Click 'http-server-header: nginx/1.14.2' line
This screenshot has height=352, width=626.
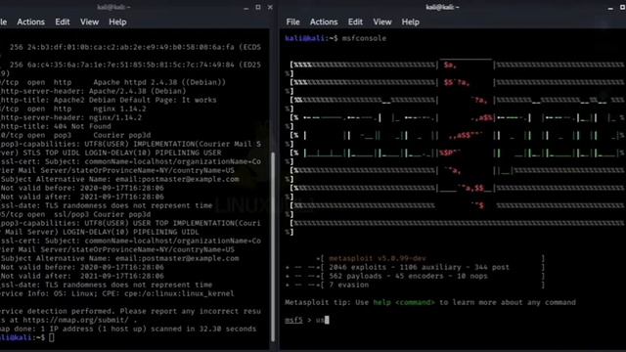click(x=71, y=117)
